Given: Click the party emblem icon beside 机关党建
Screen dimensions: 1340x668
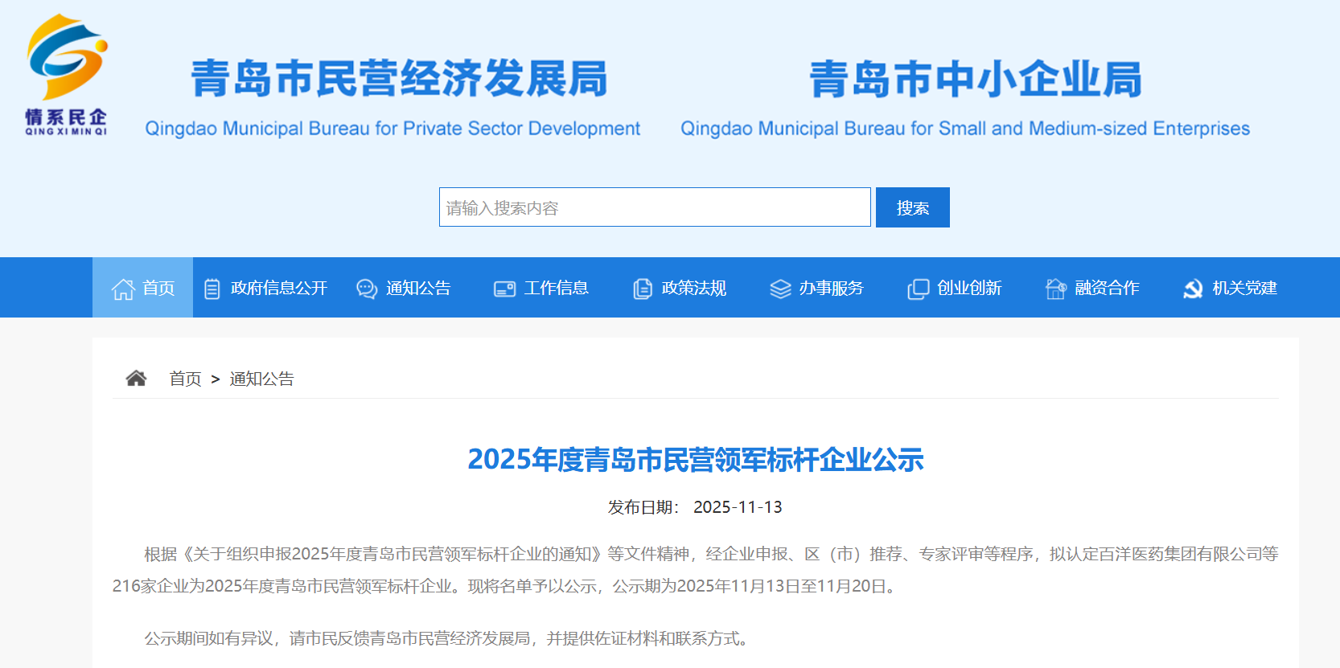Looking at the screenshot, I should (1193, 289).
